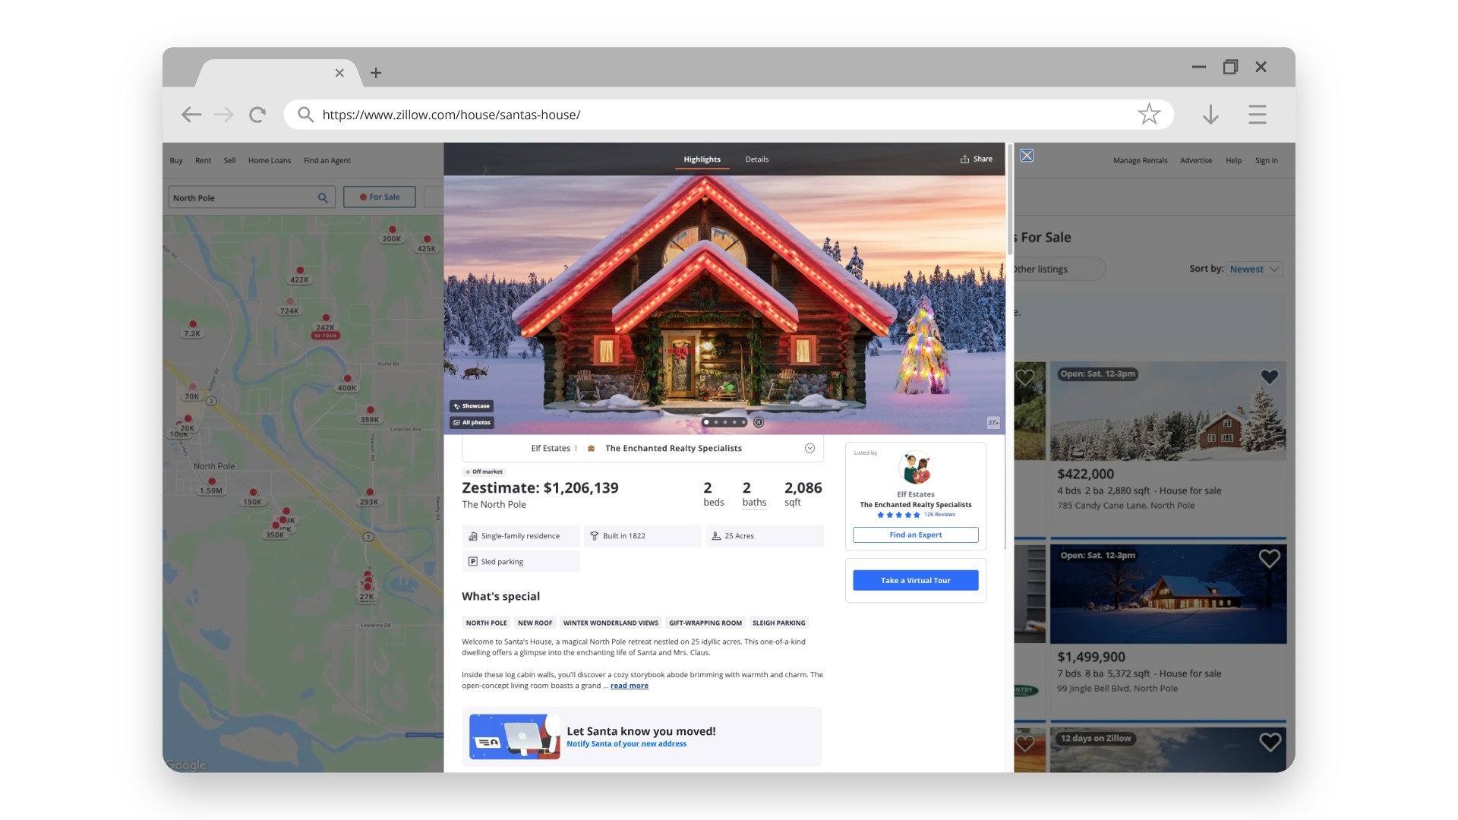Expand the Elf Estates broker chevron
1458x820 pixels.
(809, 449)
